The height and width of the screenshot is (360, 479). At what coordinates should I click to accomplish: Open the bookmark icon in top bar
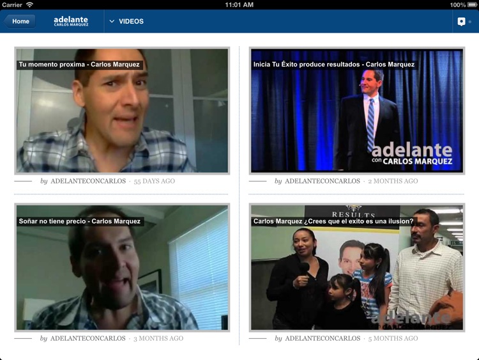[x=461, y=21]
